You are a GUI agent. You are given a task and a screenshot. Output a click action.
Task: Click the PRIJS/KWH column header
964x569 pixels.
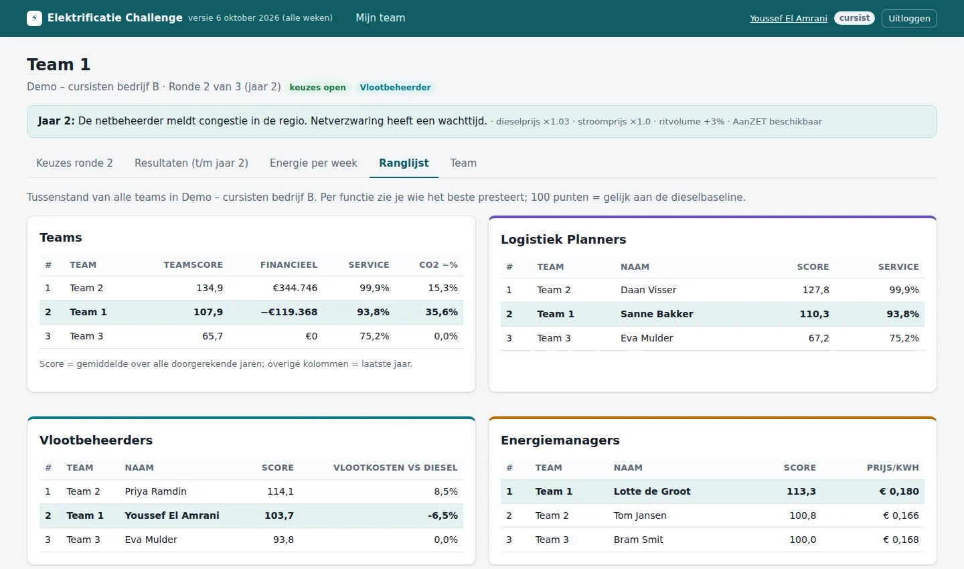[x=892, y=468]
